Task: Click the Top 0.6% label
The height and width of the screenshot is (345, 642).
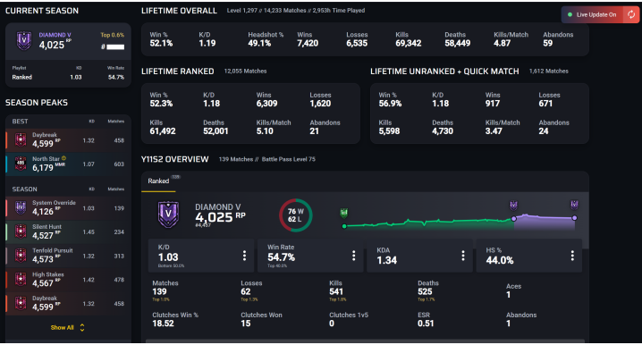Action: 113,35
